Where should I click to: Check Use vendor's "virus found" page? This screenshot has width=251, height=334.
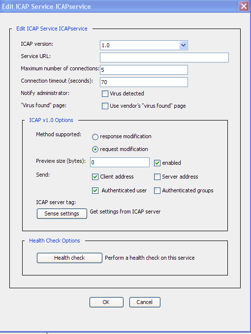point(105,106)
